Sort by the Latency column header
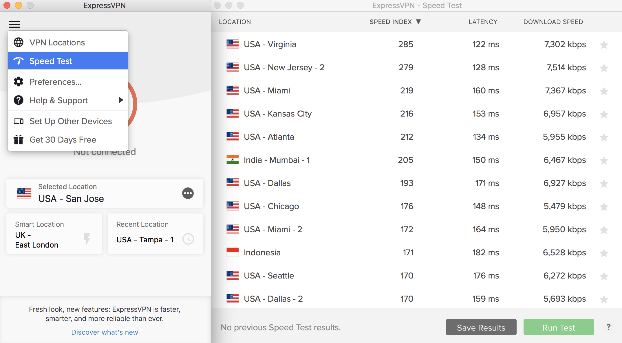The width and height of the screenshot is (622, 343). point(483,22)
